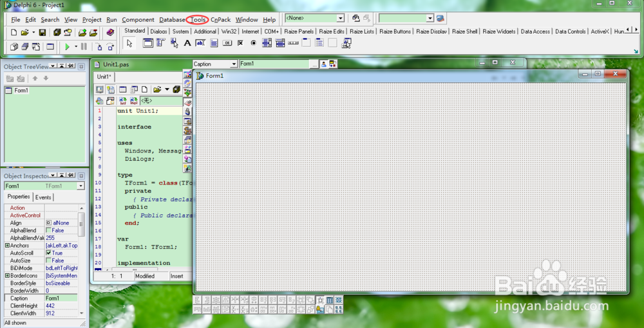Click the Remove file from project icon
644x328 pixels.
click(93, 32)
